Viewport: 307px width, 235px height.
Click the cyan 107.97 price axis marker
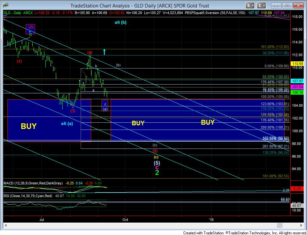pos(297,81)
